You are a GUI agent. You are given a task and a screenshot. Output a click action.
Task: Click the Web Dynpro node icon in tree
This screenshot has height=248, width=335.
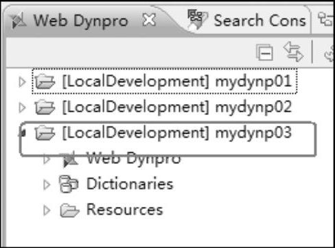point(69,159)
